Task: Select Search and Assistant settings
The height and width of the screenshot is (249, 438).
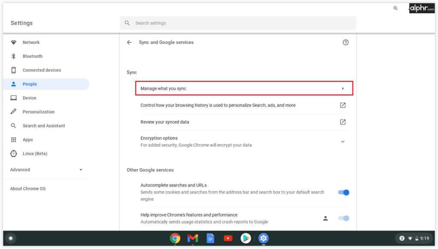Action: point(43,125)
